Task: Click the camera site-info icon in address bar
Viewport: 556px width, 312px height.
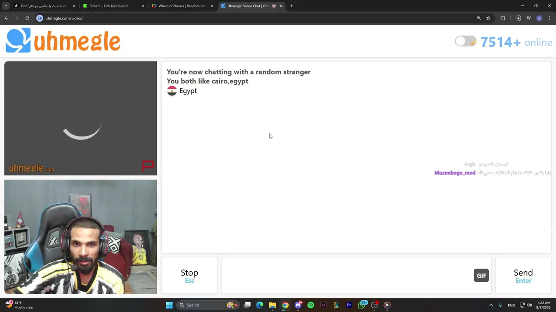Action: 40,18
